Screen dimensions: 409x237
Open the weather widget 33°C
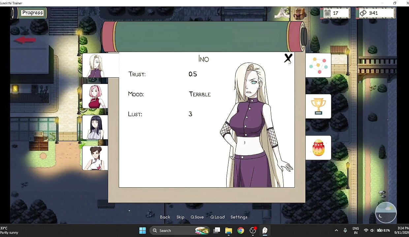click(9, 230)
